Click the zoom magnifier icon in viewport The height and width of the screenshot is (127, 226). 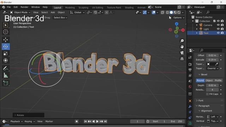(182, 41)
